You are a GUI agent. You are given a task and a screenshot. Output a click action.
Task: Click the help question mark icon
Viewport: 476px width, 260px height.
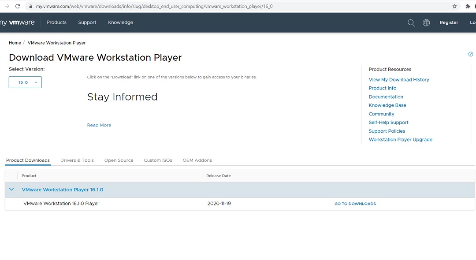[471, 54]
